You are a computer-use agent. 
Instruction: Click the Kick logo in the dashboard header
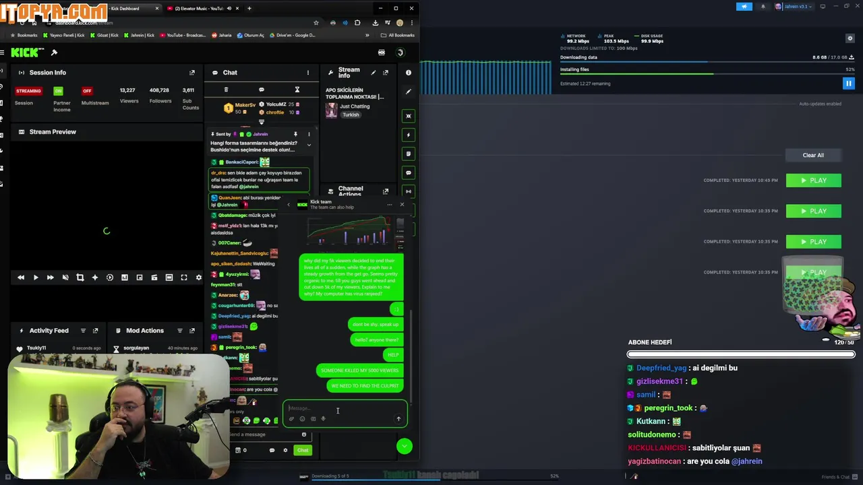coord(27,53)
